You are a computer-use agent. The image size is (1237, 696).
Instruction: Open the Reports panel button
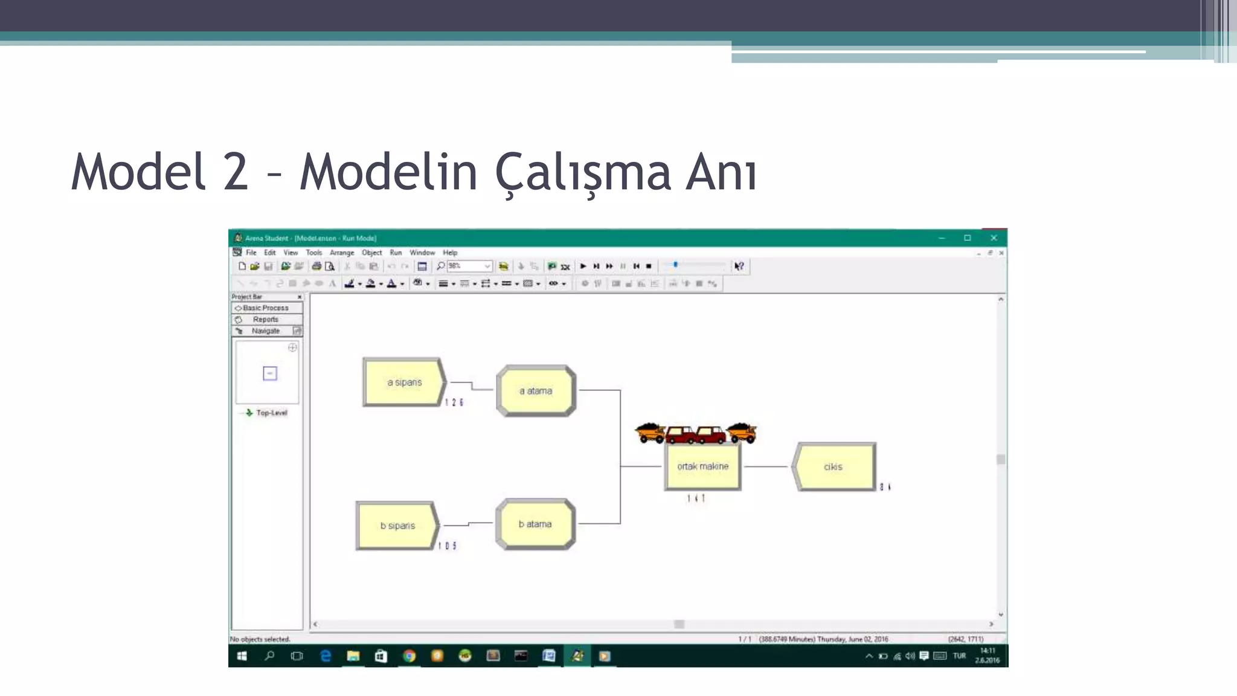267,319
